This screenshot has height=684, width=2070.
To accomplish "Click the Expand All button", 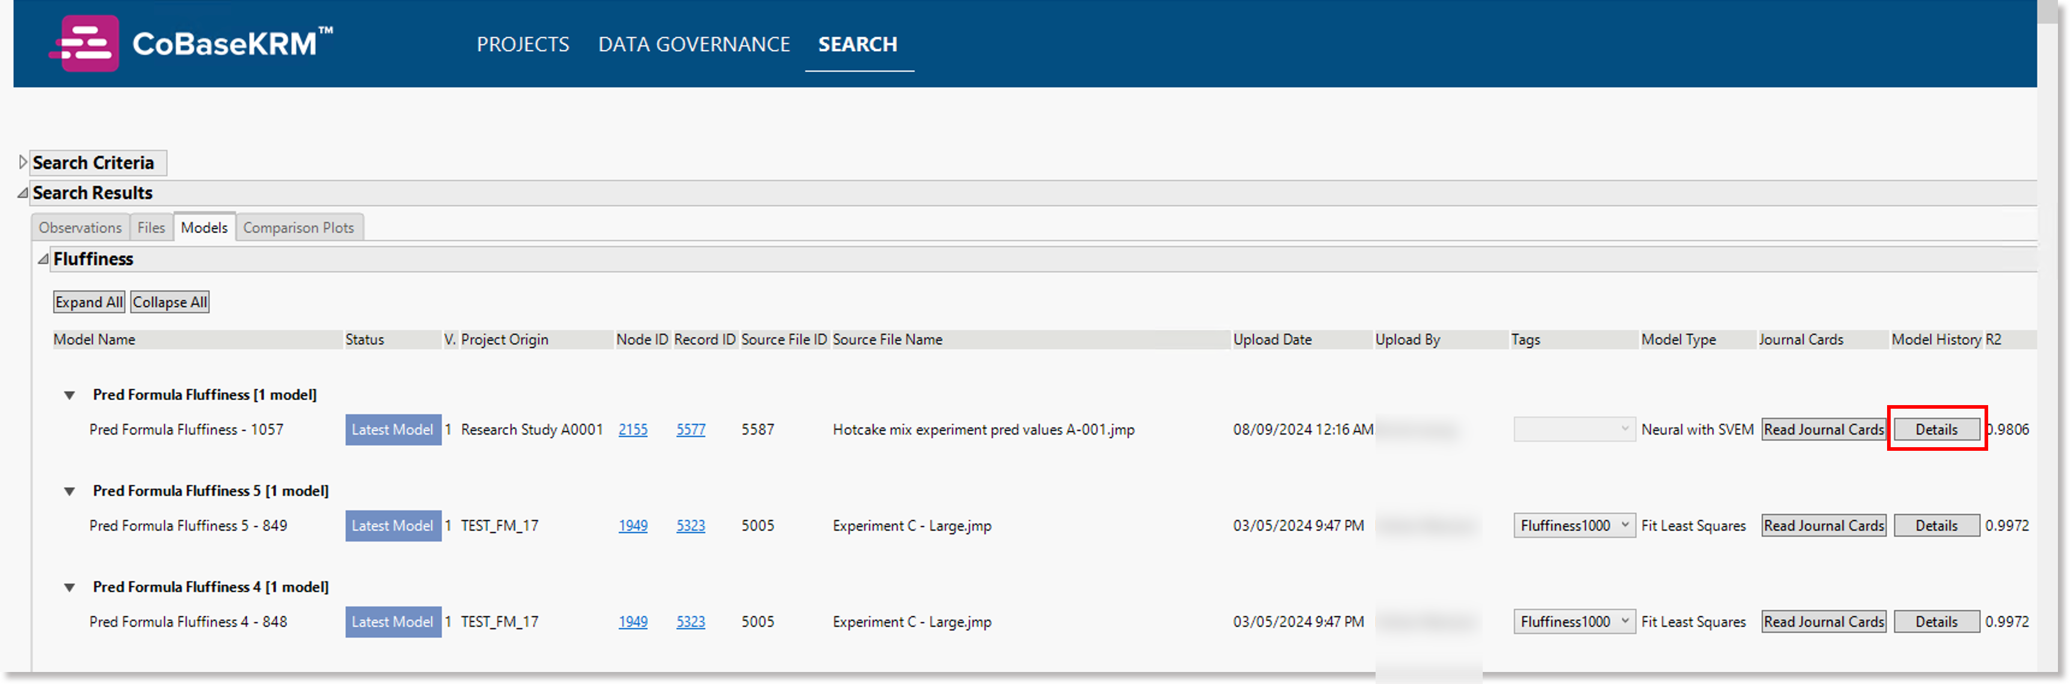I will [x=88, y=302].
